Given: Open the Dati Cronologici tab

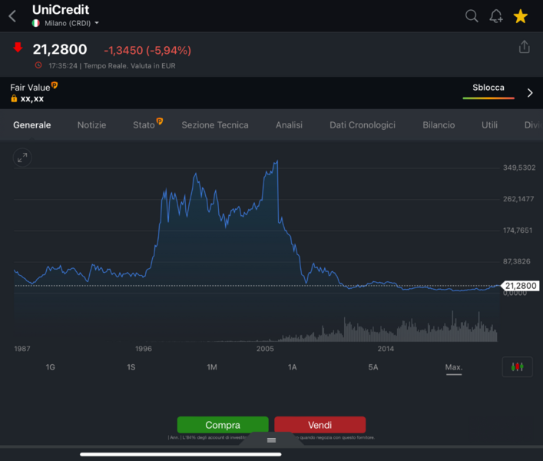Looking at the screenshot, I should [363, 124].
